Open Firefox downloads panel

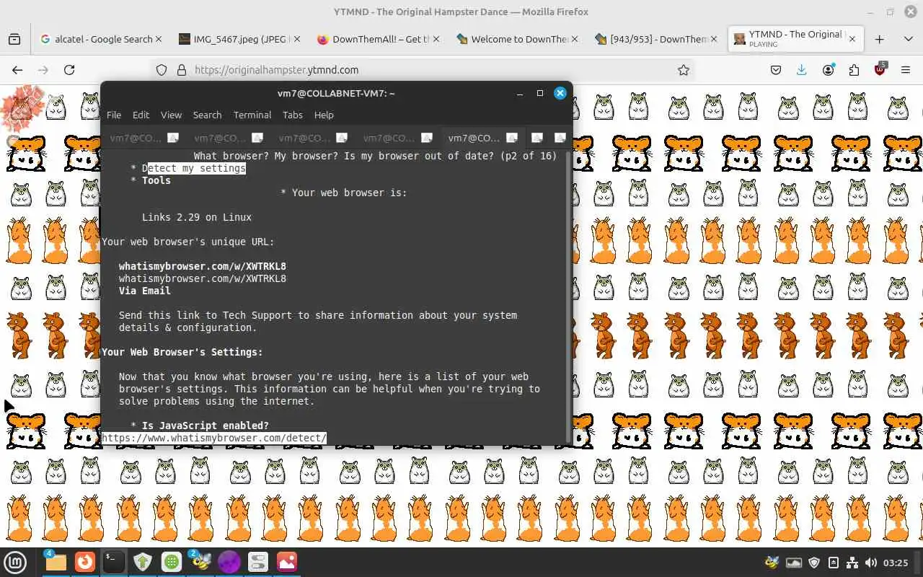(801, 70)
